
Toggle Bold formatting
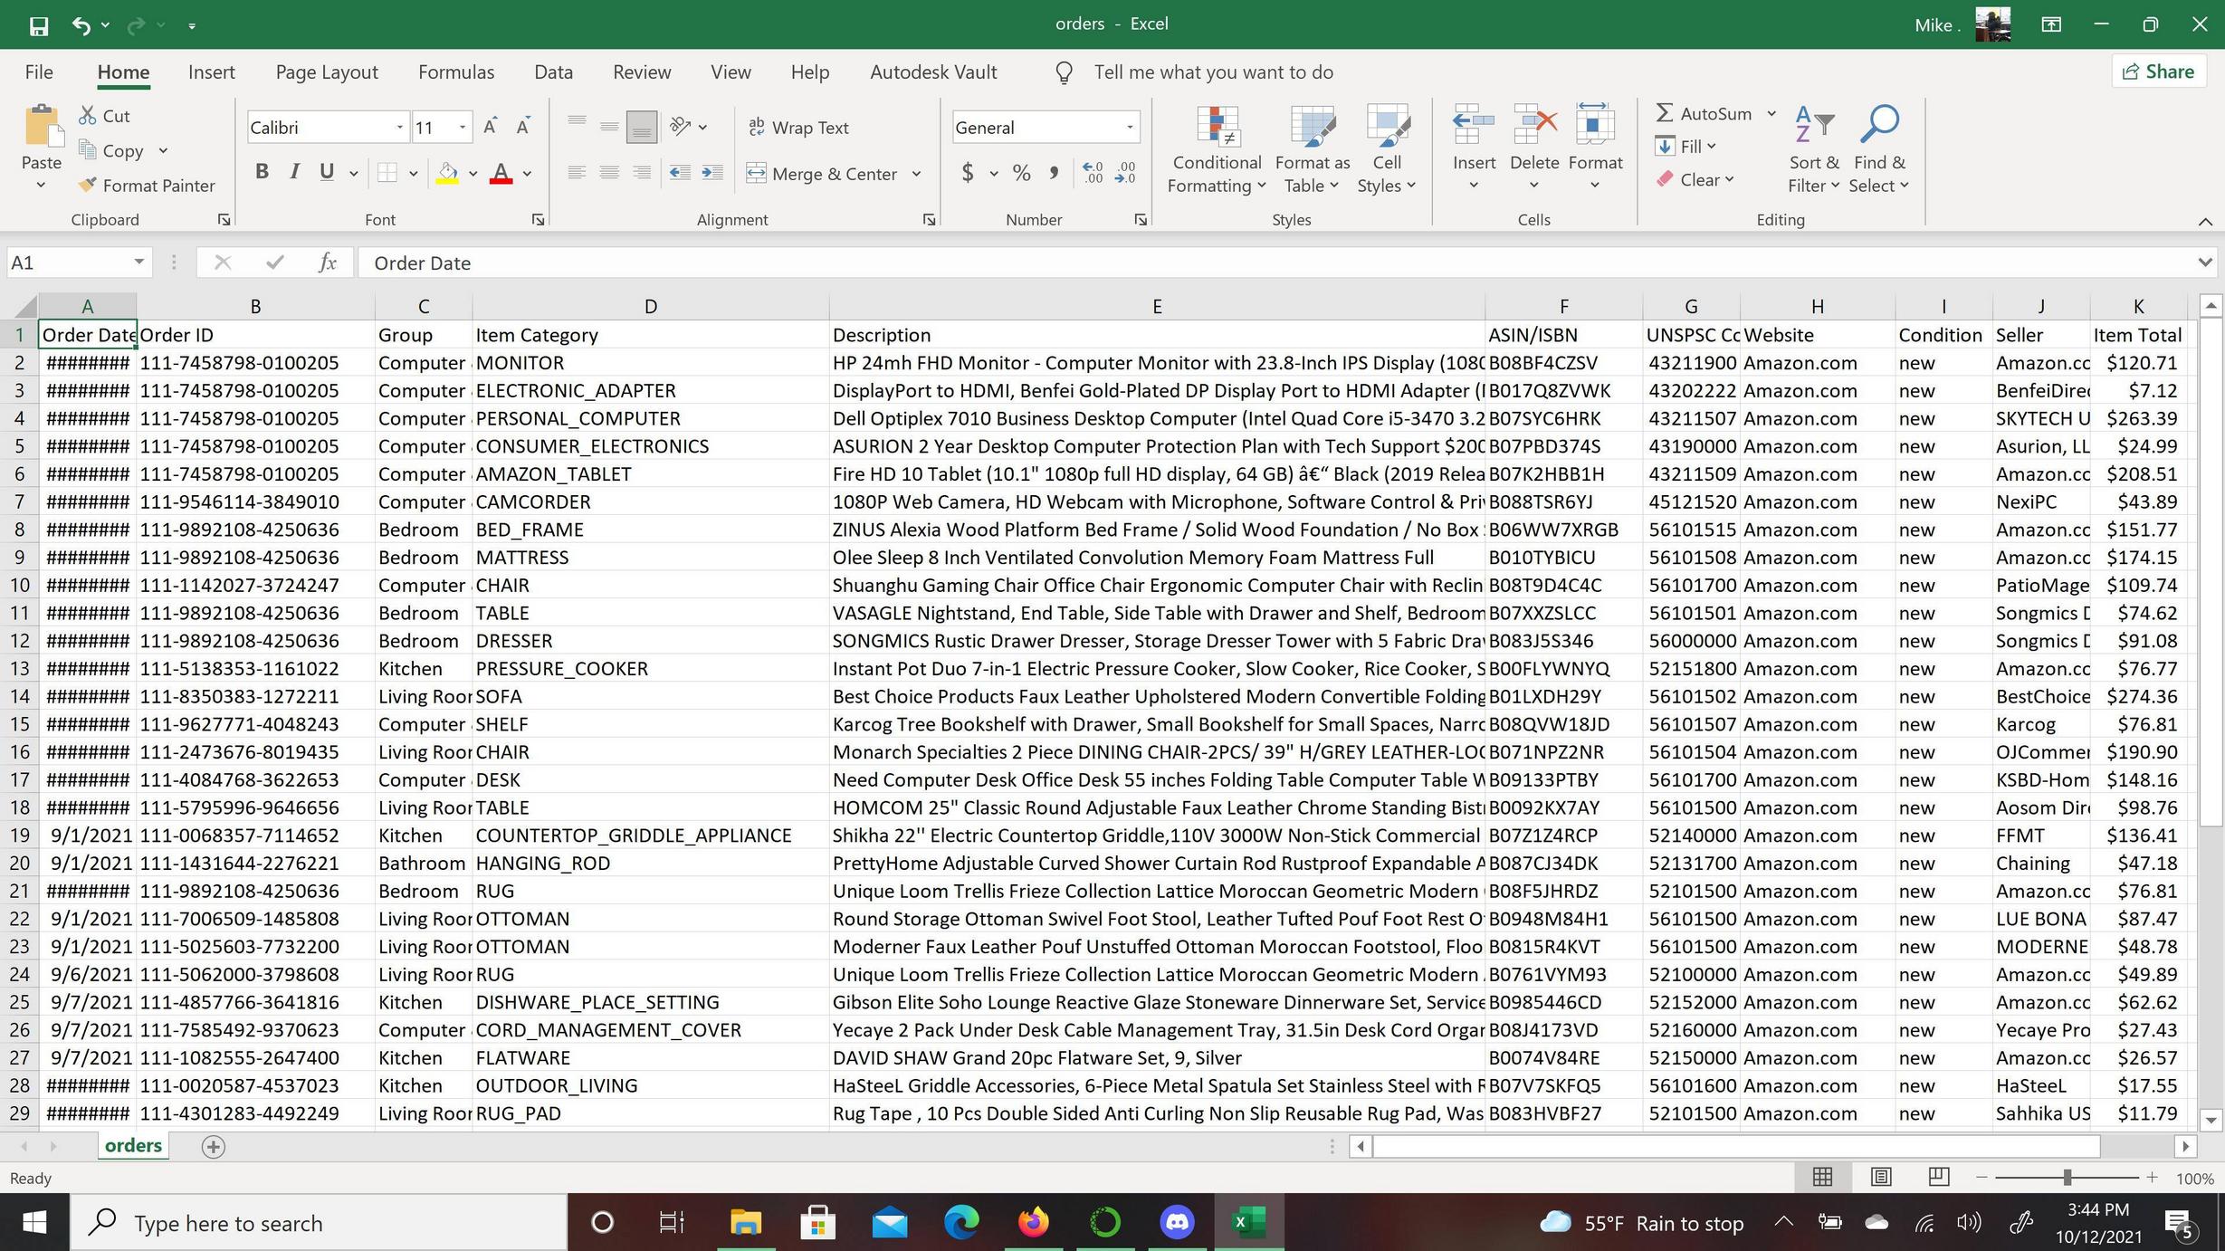coord(262,172)
